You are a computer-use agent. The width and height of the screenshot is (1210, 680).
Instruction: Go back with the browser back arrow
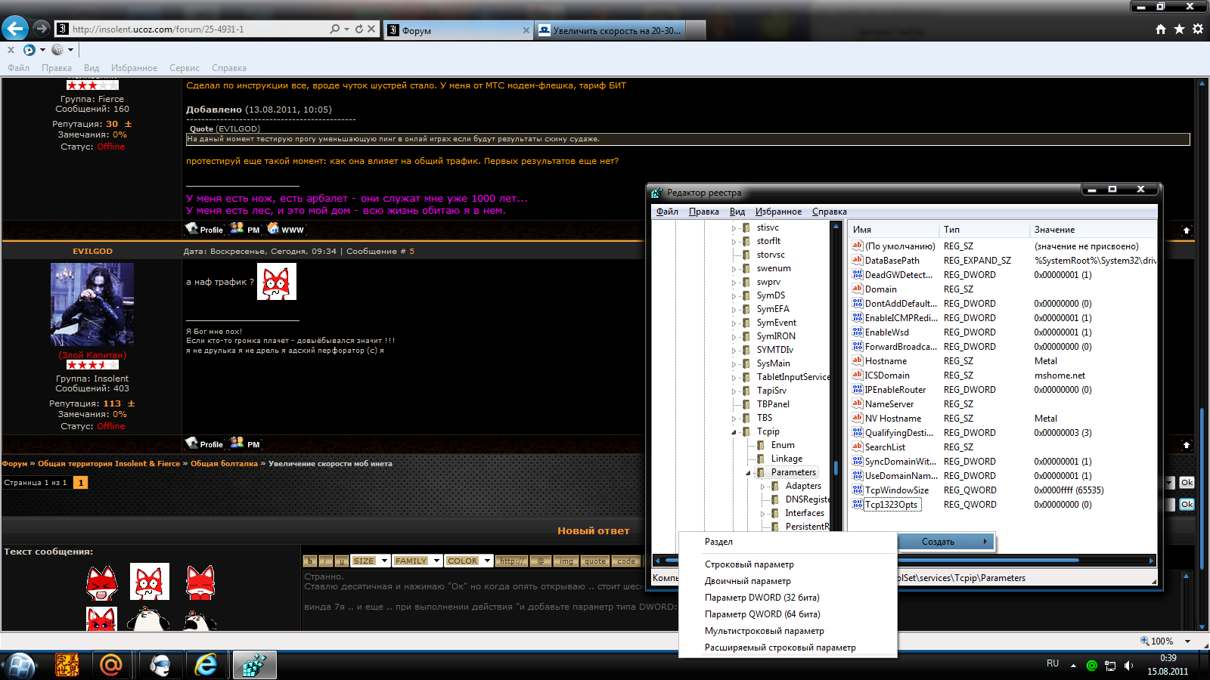pos(15,29)
